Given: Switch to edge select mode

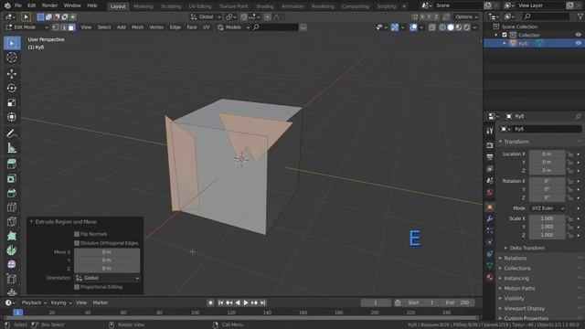Looking at the screenshot, I should pos(63,27).
